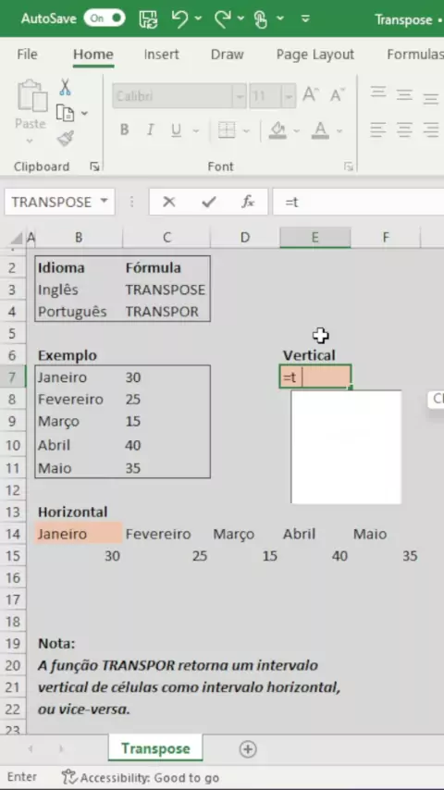
Task: Toggle the AutoSave switch
Action: click(x=105, y=19)
